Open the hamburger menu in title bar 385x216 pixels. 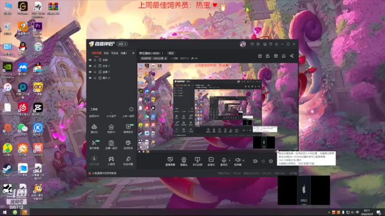[276, 44]
